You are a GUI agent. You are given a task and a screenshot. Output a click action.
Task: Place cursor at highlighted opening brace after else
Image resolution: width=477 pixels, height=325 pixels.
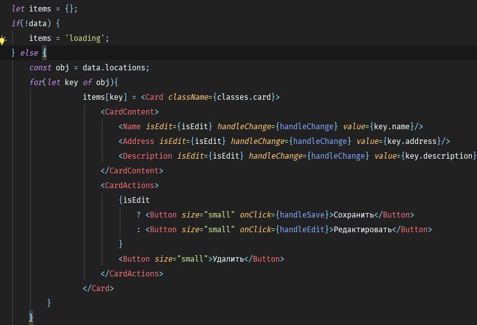click(44, 53)
